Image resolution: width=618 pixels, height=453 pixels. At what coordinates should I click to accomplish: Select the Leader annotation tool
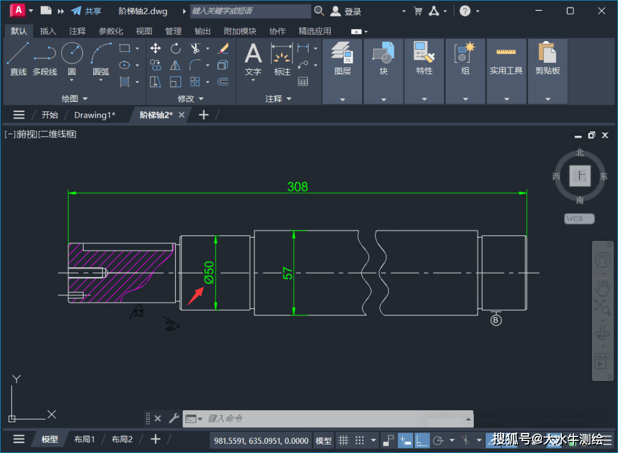(x=303, y=65)
